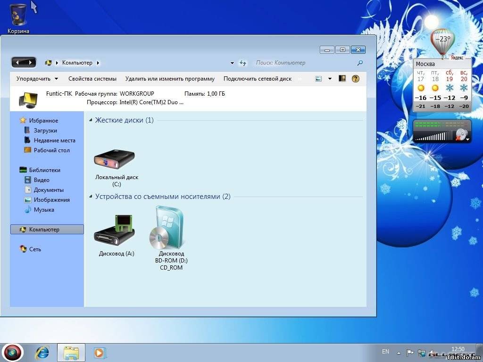
Task: Click Удалить или изменить программу
Action: click(x=170, y=79)
